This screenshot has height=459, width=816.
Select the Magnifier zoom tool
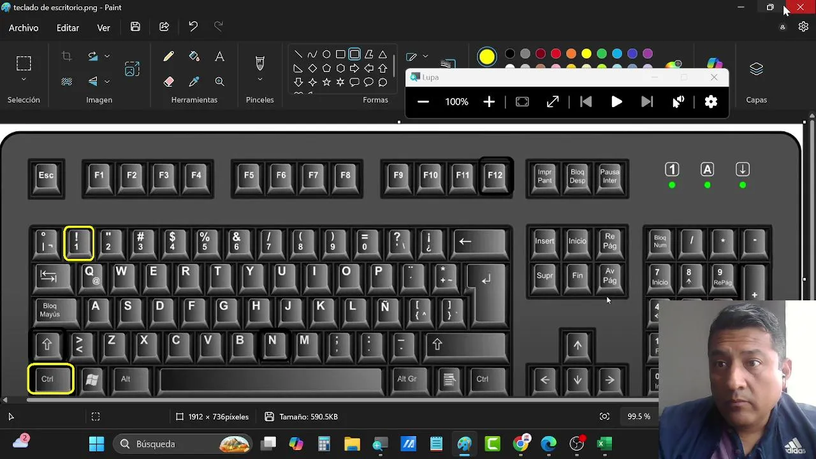[219, 82]
